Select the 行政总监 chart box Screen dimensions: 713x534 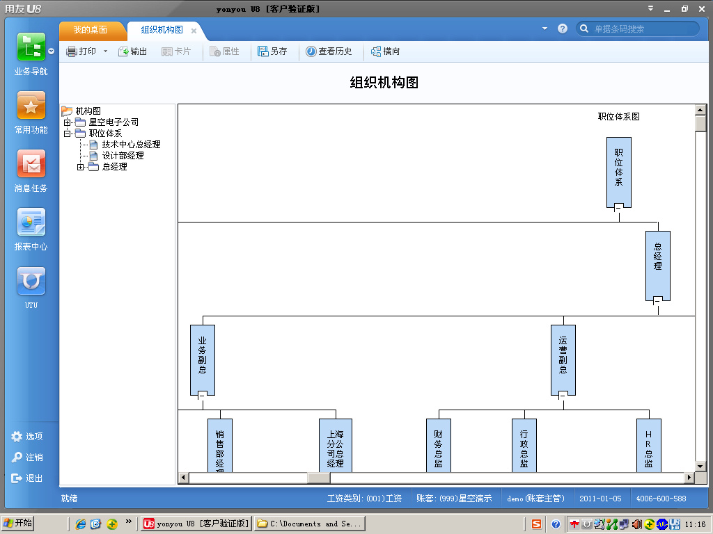tap(524, 446)
